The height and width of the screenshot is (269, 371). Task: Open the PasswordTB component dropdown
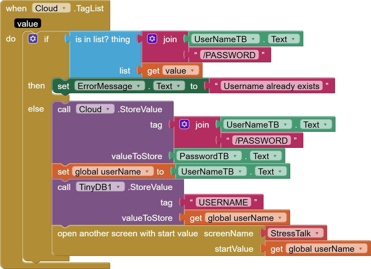pyautogui.click(x=209, y=156)
